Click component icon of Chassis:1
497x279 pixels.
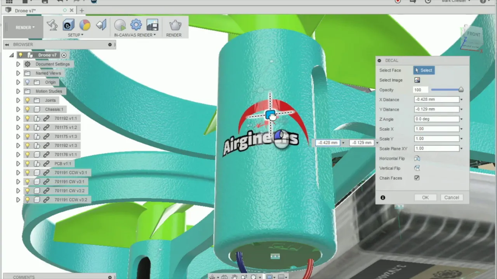pyautogui.click(x=37, y=109)
